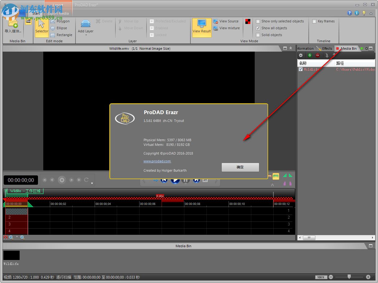Click Move Up in Layer group

click(x=128, y=21)
